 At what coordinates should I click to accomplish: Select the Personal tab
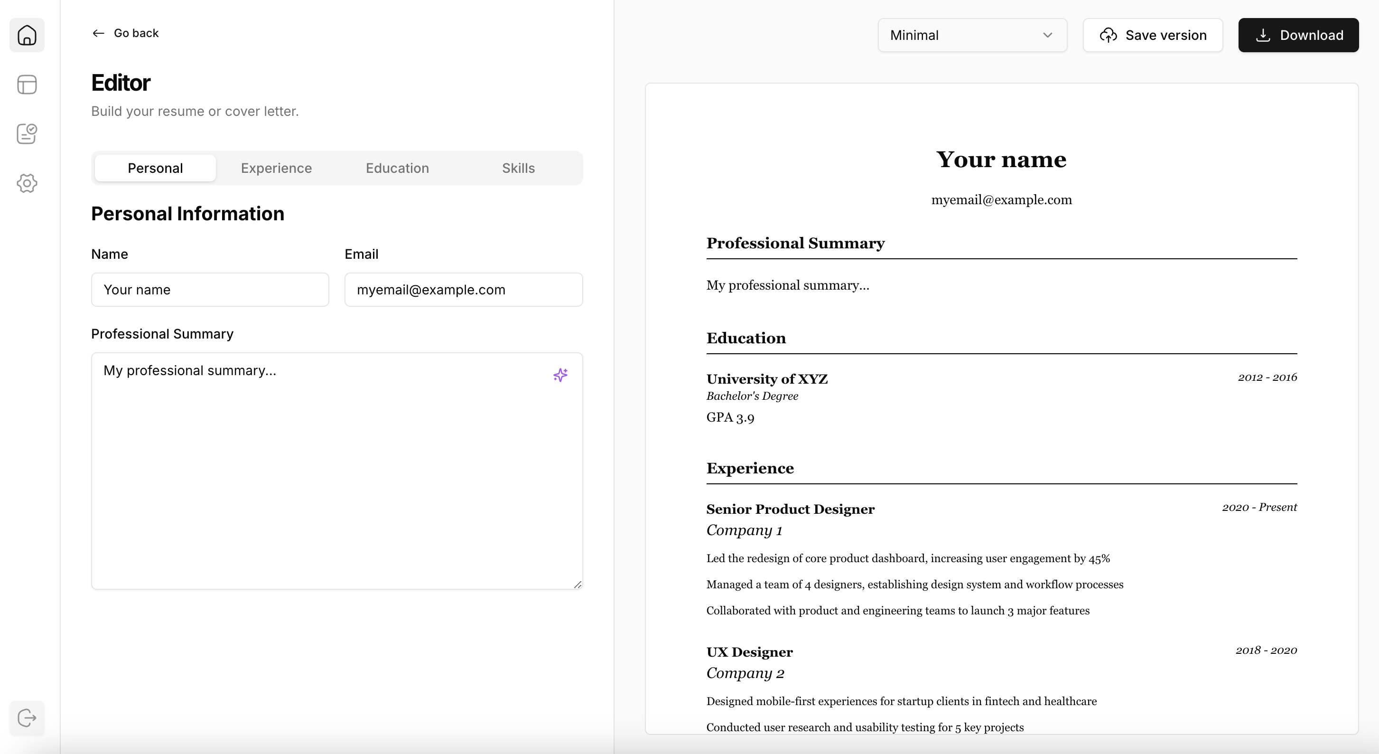tap(155, 168)
